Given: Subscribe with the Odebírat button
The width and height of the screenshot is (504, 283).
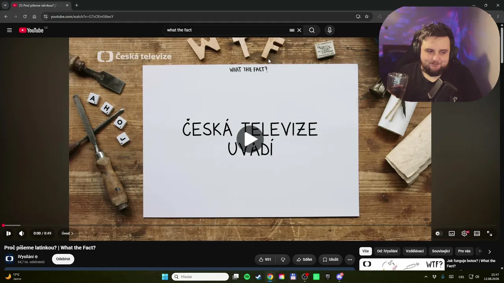Looking at the screenshot, I should pyautogui.click(x=63, y=259).
